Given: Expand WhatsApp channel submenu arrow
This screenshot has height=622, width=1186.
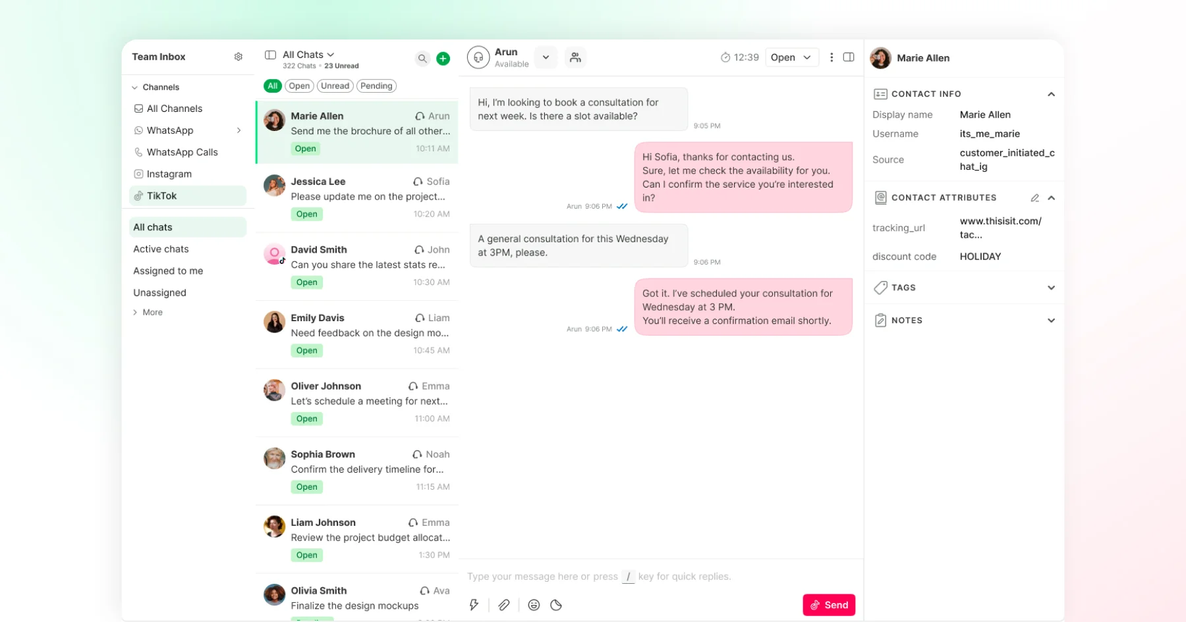Looking at the screenshot, I should [x=239, y=130].
